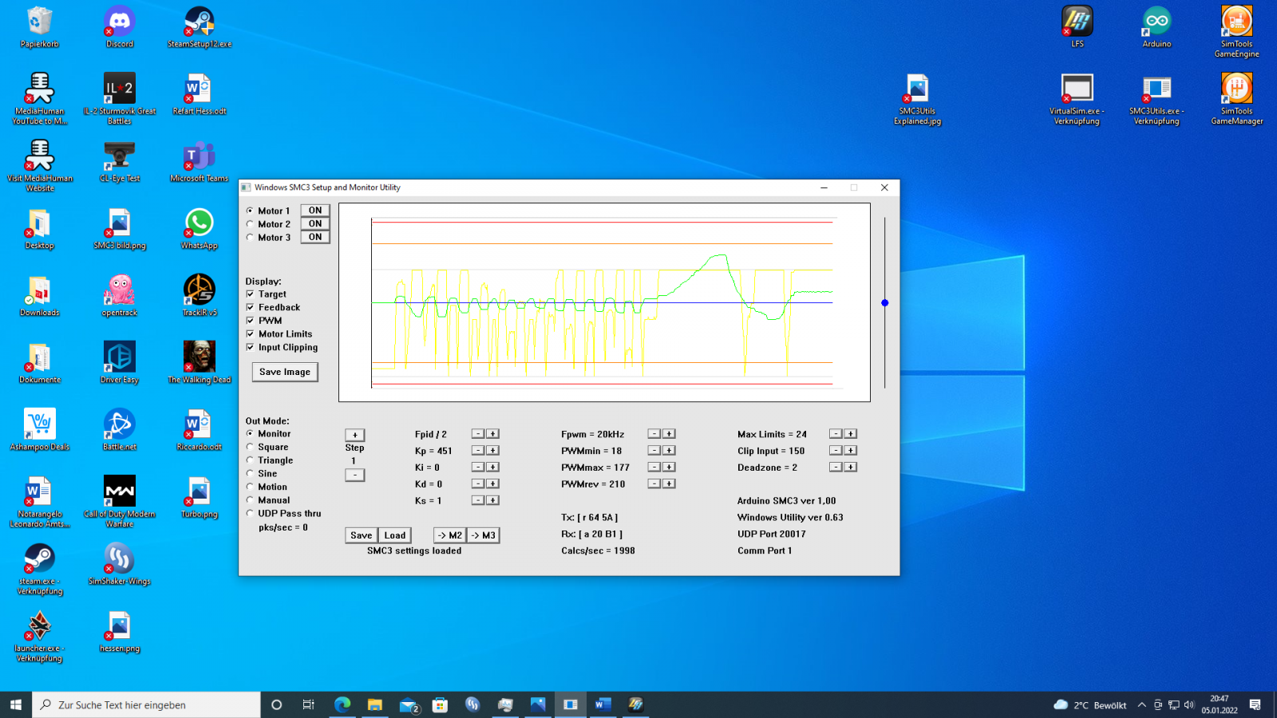Toggle Motor Limits display checkbox

pos(250,334)
